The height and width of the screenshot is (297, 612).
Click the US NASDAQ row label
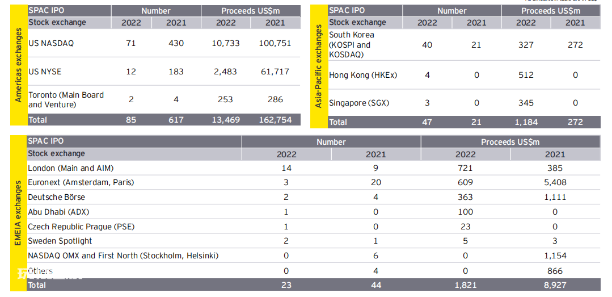pos(50,43)
